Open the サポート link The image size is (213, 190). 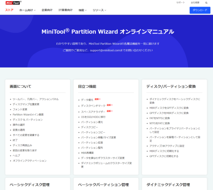181,3
